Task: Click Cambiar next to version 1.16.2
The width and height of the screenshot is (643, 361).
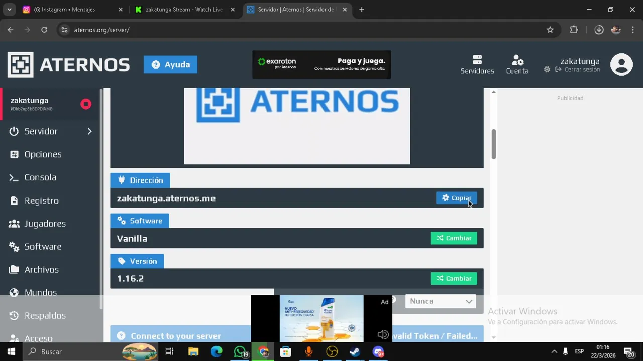Action: [x=454, y=278]
